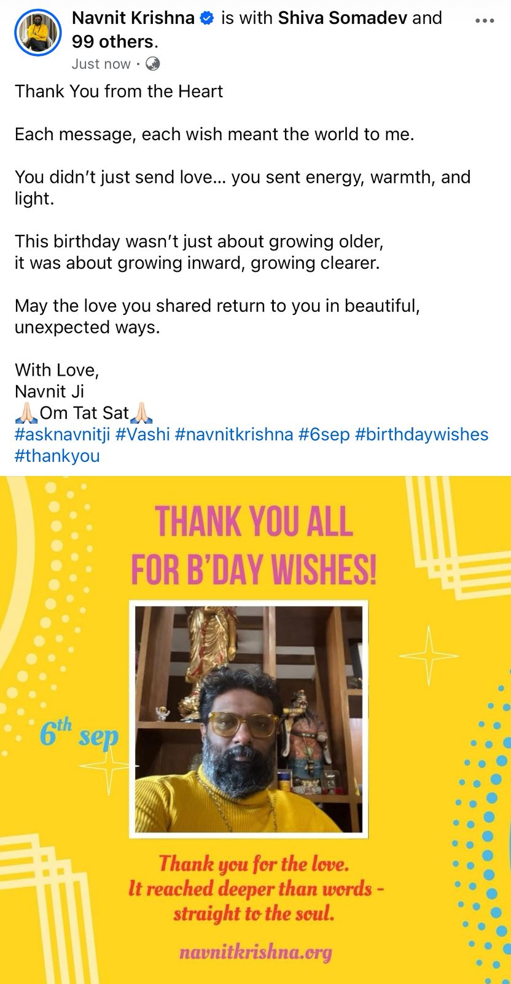Screen dimensions: 511x984
Task: Open the #asknavnitji hashtag
Action: click(62, 434)
